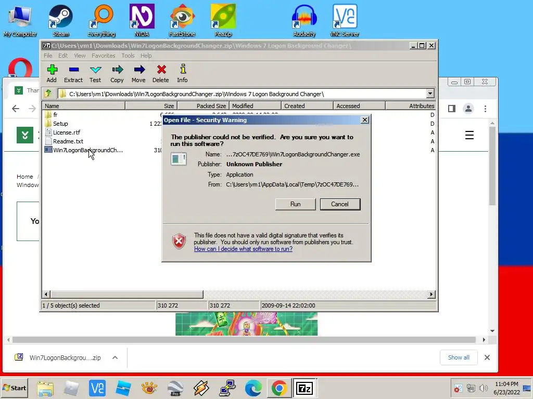
Task: Open the Everything desktop shortcut
Action: [x=101, y=20]
